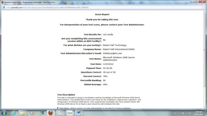Open Windows Explorer folder icon in the taskbar
This screenshot has width=207, height=116.
click(x=22, y=113)
